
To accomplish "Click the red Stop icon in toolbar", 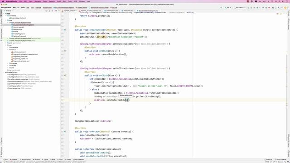I will [269, 8].
